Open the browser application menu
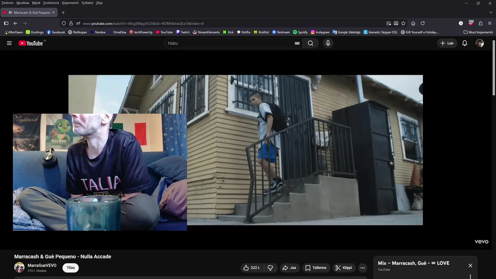 [x=490, y=23]
